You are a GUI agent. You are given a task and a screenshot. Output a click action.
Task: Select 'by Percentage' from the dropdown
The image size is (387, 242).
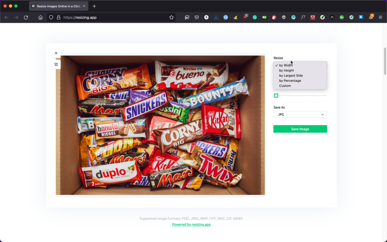point(290,81)
